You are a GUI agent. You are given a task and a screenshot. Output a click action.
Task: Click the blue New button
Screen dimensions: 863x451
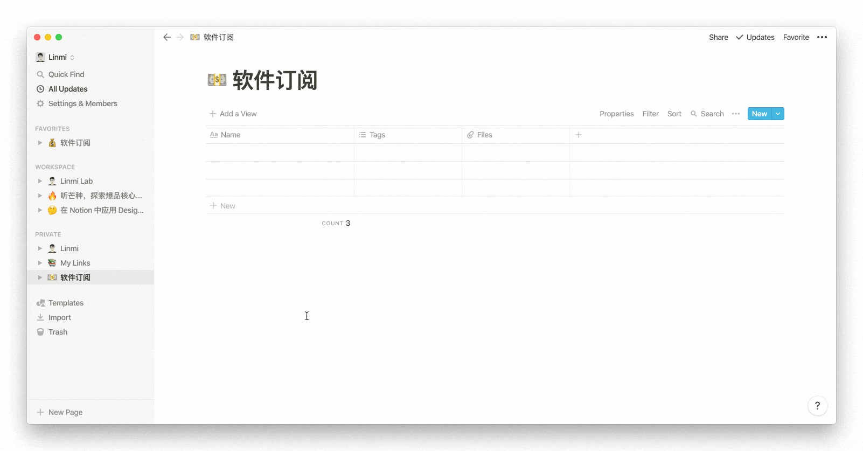pyautogui.click(x=760, y=114)
